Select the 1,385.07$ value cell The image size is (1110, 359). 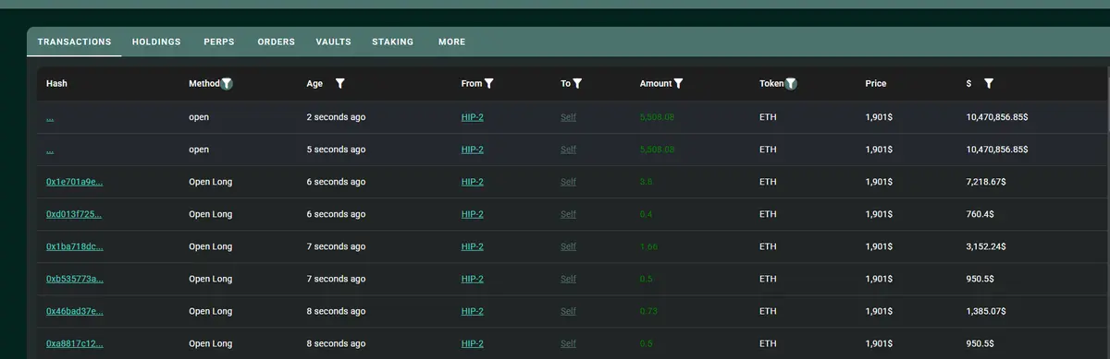(986, 311)
